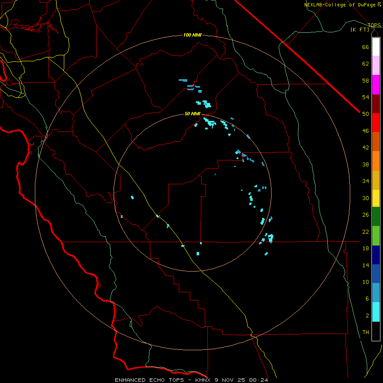Click the magenta legend swatch

pyautogui.click(x=376, y=85)
